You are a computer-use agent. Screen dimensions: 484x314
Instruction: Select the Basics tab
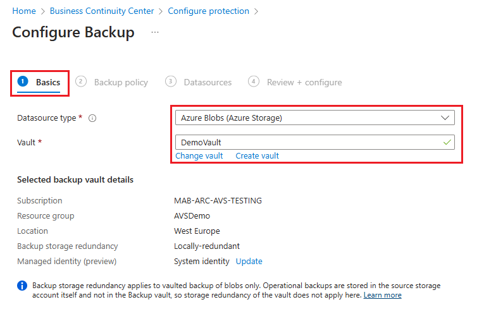point(48,82)
